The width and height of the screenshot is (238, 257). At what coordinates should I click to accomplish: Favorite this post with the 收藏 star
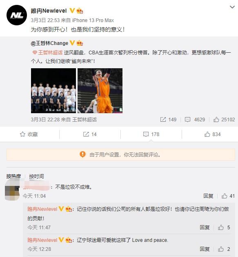[29, 134]
